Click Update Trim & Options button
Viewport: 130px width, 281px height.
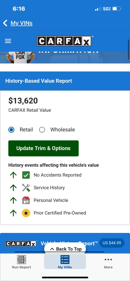pyautogui.click(x=43, y=148)
